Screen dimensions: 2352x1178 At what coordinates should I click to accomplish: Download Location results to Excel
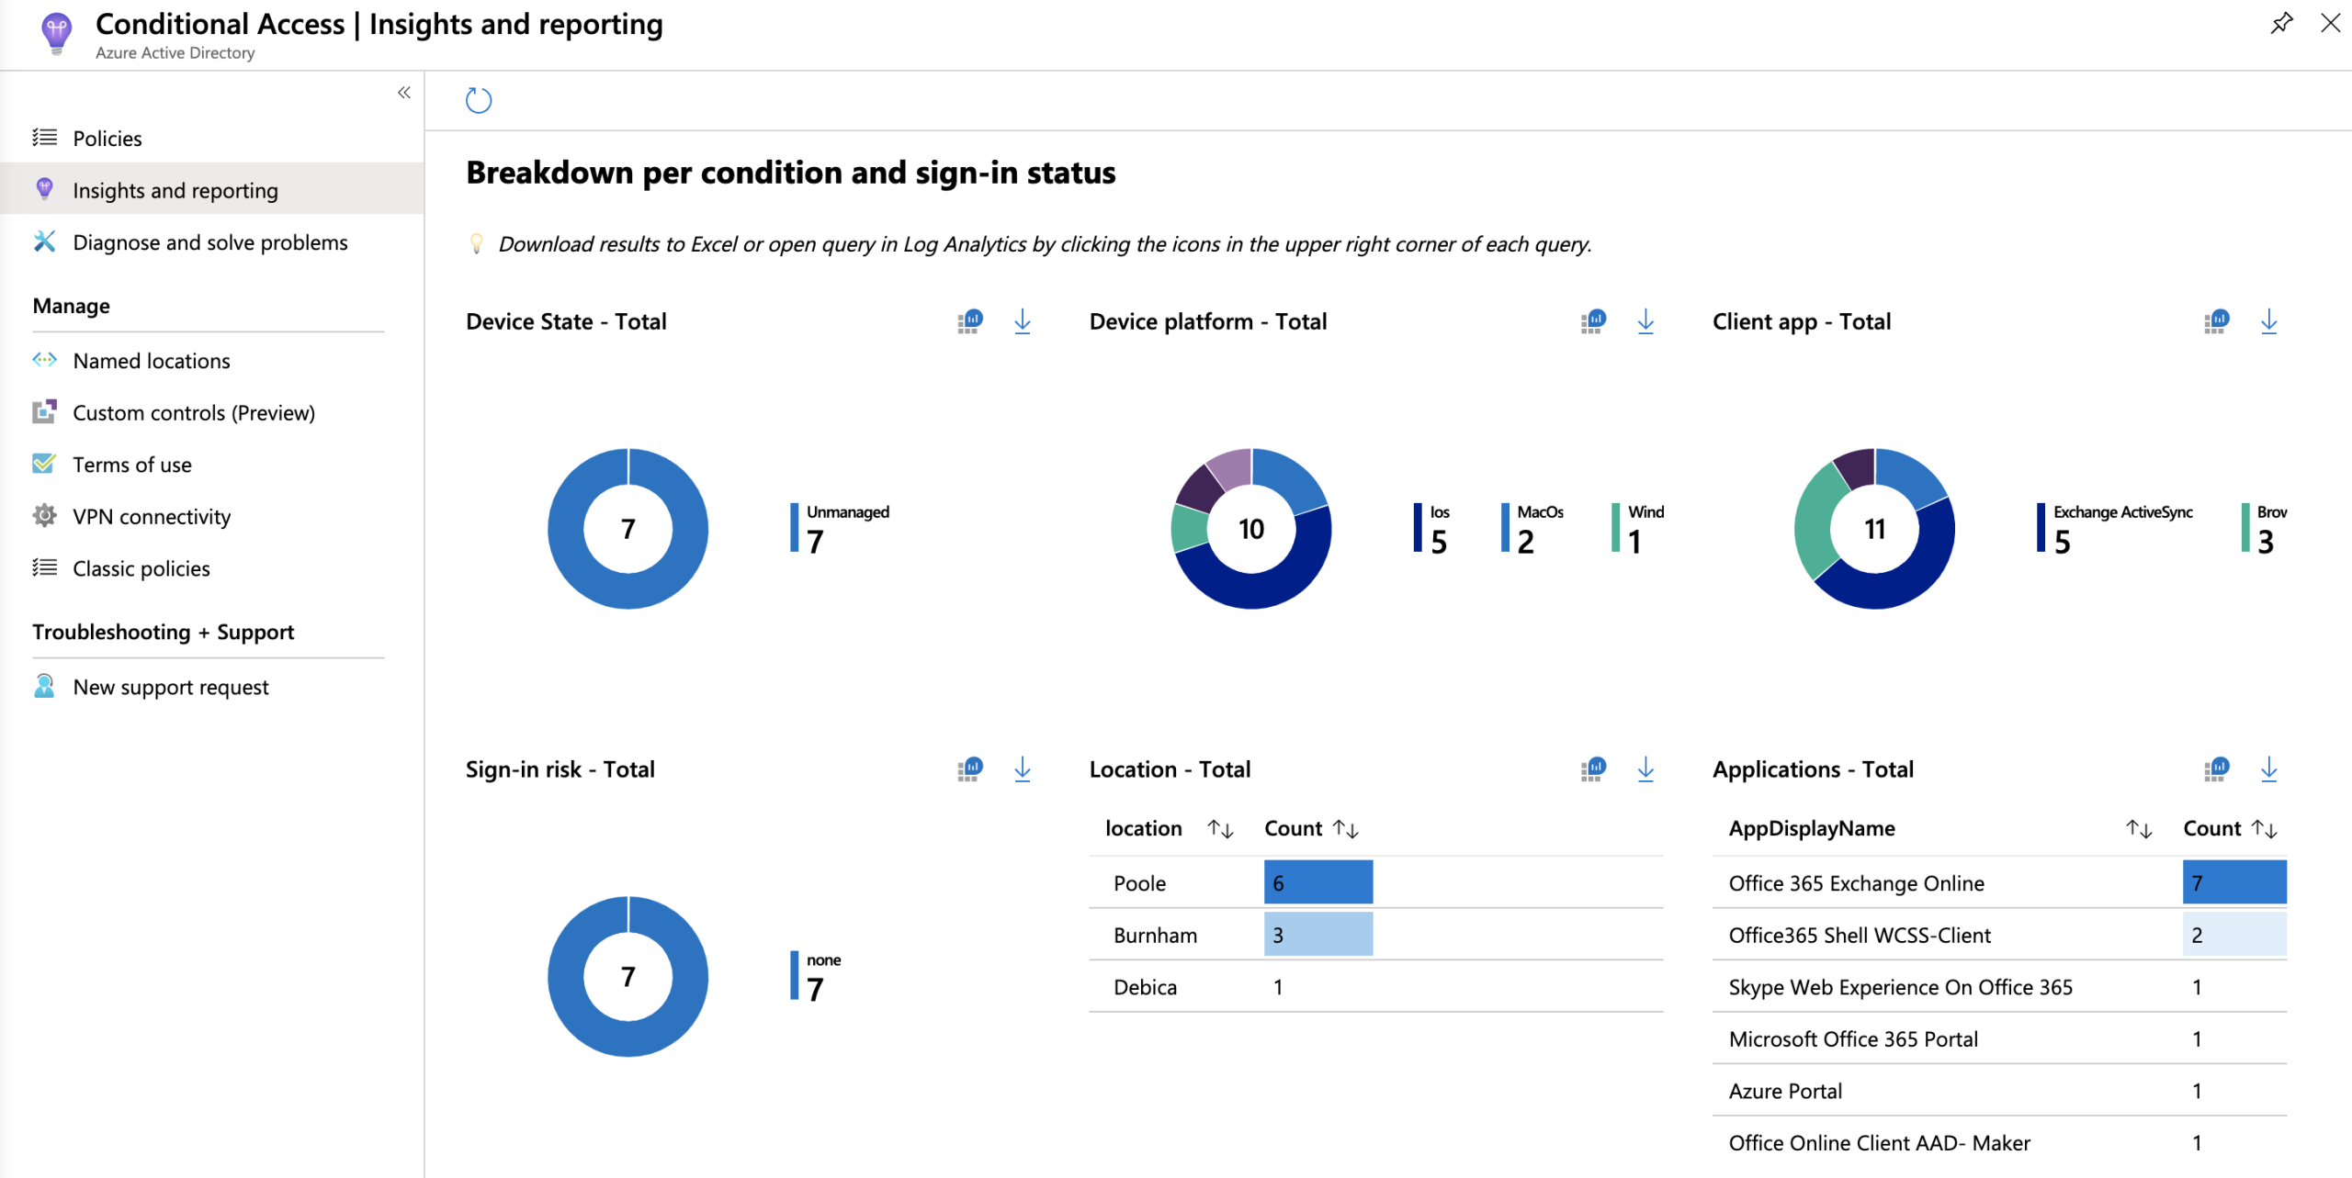point(1645,769)
